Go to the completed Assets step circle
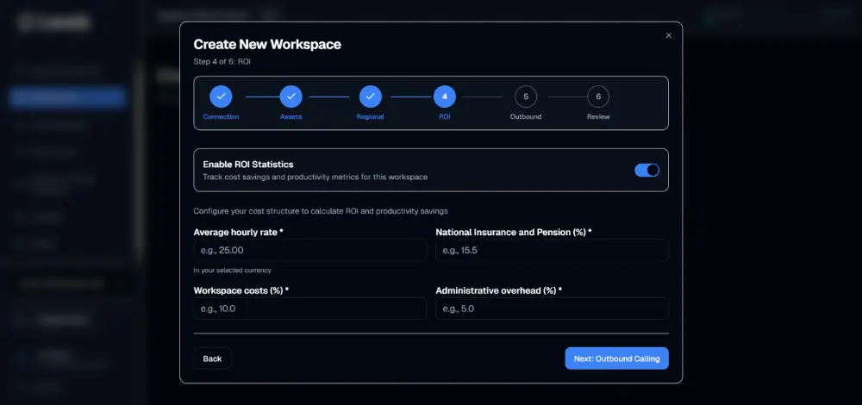This screenshot has height=405, width=862. pyautogui.click(x=290, y=97)
